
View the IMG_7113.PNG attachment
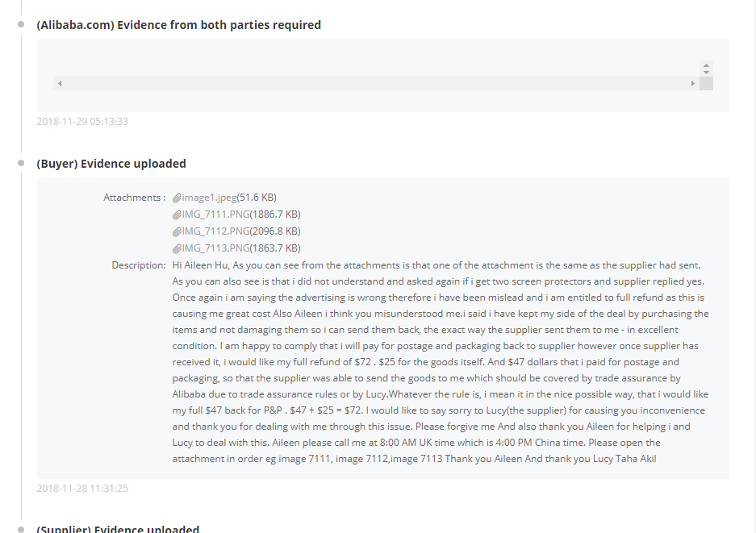point(215,248)
